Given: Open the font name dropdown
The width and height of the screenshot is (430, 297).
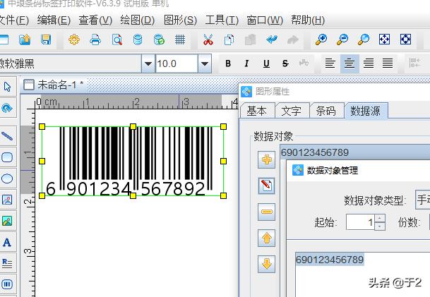Looking at the screenshot, I should tap(148, 64).
